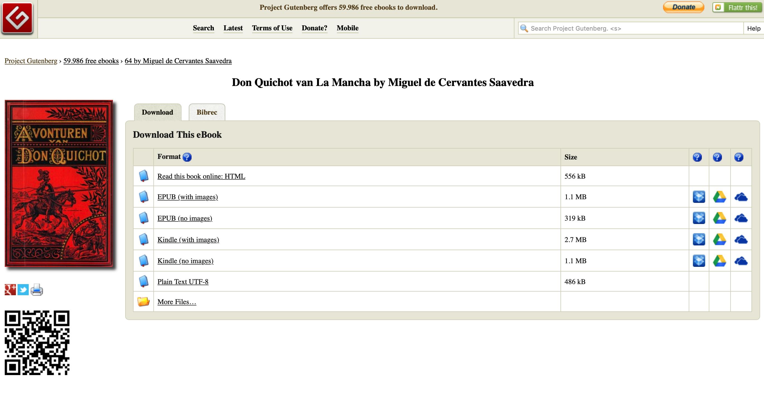Screen dimensions: 764x399
Task: Focus the Search Project Gutenberg field
Action: (635, 28)
